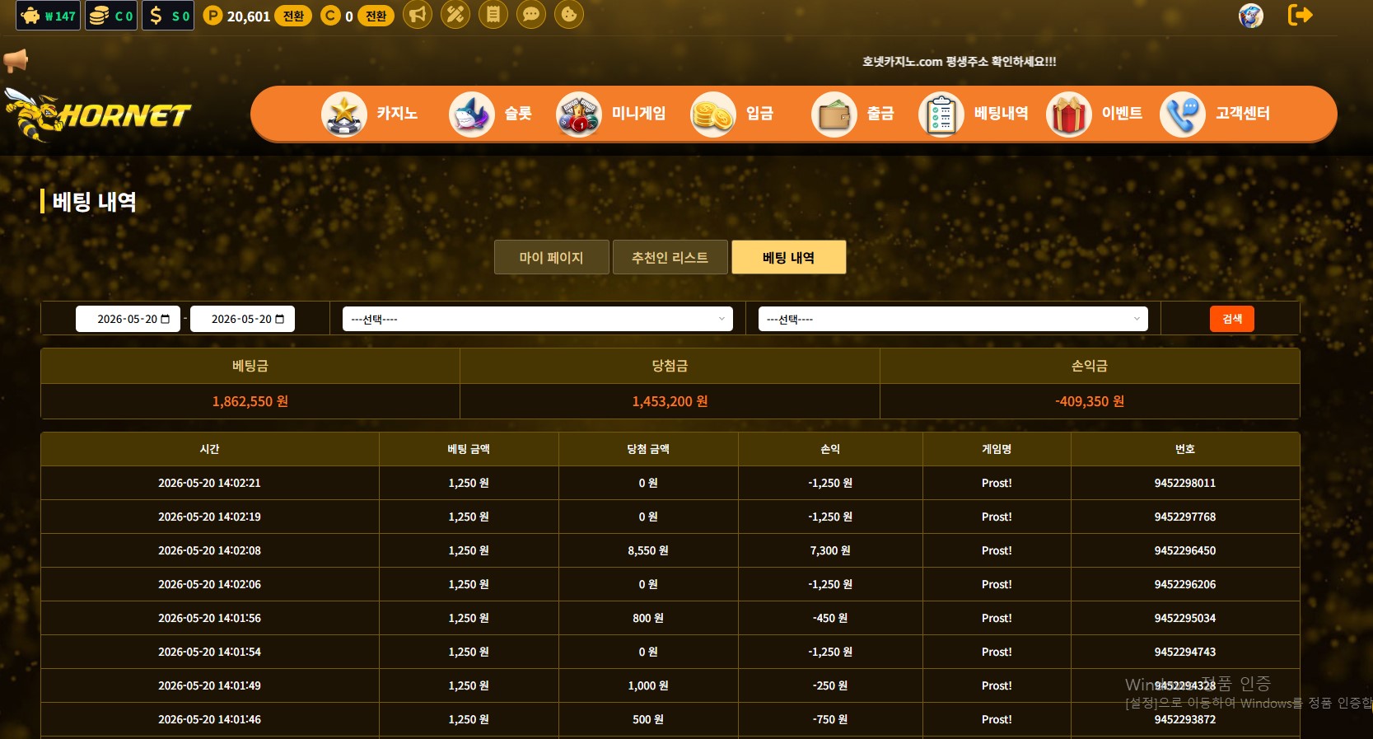Click the pencil and ruler icon
This screenshot has height=739, width=1373.
455,14
